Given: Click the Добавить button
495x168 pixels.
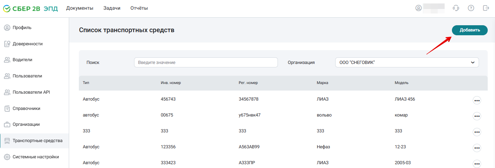Looking at the screenshot, I should (470, 30).
